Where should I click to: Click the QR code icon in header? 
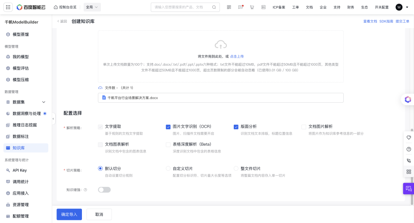tap(229, 7)
